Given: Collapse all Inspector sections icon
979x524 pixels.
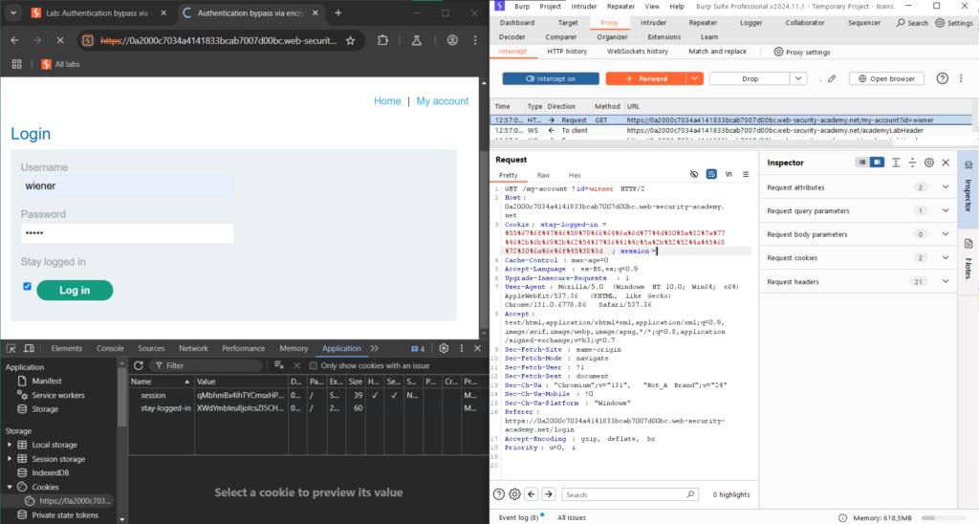Looking at the screenshot, I should click(x=912, y=163).
